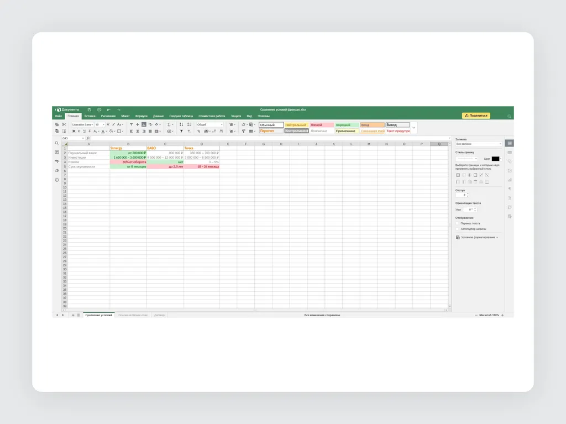Zoom in with the plus next to 'Масштаб 100%'
566x424 pixels.
coord(502,315)
